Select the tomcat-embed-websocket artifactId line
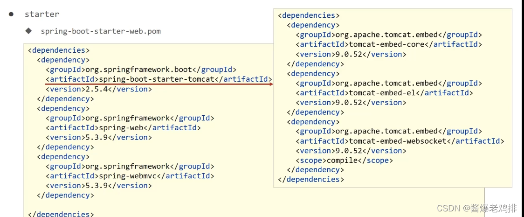 (x=400, y=141)
